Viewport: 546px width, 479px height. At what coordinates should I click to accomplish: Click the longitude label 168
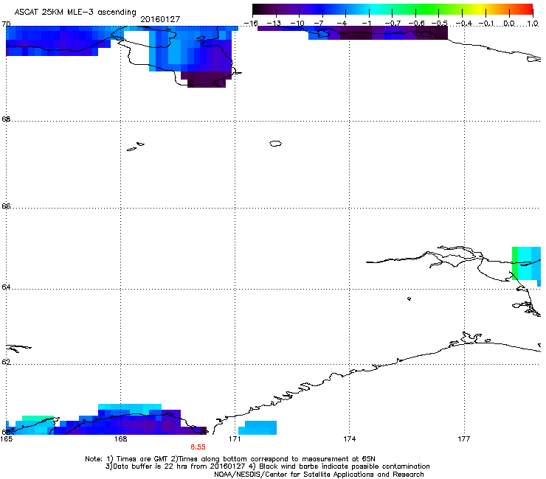[121, 439]
